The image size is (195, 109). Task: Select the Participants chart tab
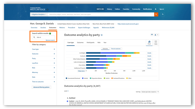[90, 42]
